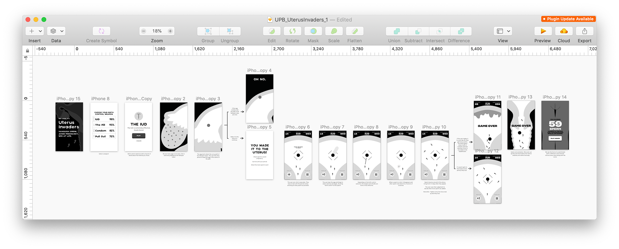The image size is (619, 249).
Task: Click the Group toolbar icon
Action: point(208,31)
